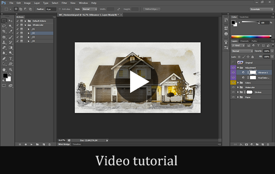
Task: Toggle the Default Actions checkmark
Action: (x=18, y=21)
